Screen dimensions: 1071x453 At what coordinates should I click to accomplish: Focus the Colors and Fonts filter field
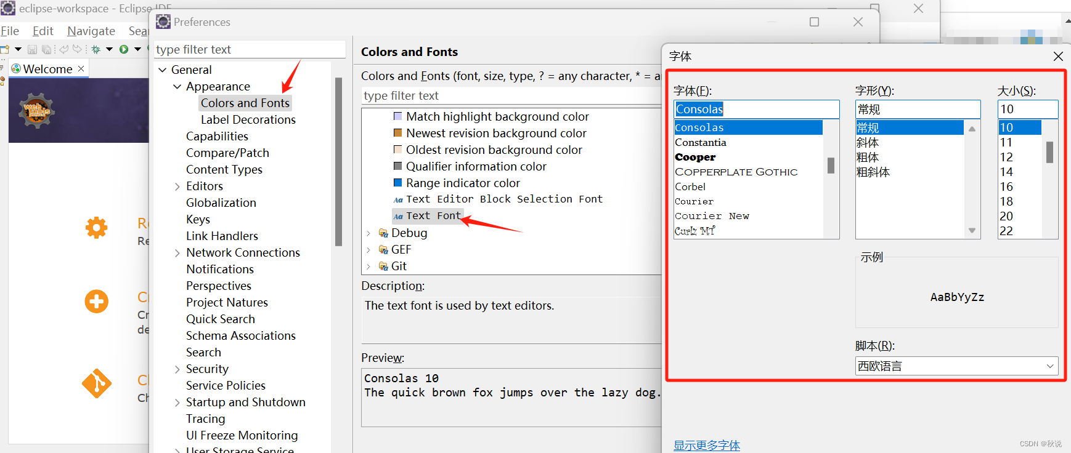(511, 95)
